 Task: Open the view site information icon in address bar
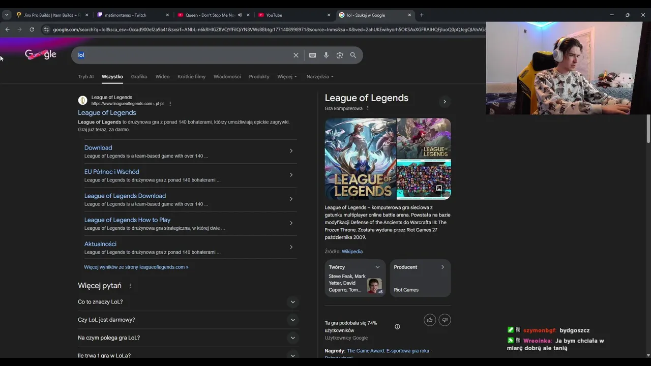click(46, 29)
